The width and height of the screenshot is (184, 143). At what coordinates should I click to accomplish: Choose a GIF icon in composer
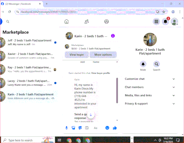coord(87,128)
